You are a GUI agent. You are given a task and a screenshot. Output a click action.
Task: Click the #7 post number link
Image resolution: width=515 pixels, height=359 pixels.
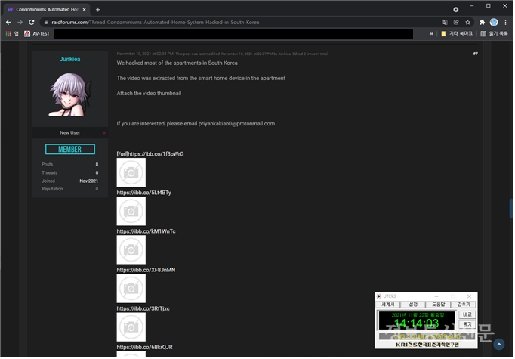pyautogui.click(x=475, y=54)
